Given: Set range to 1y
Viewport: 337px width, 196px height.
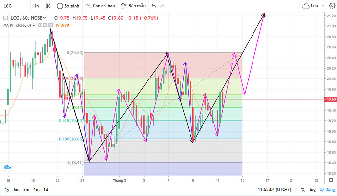Looking at the screenshot, I should click(x=7, y=190).
